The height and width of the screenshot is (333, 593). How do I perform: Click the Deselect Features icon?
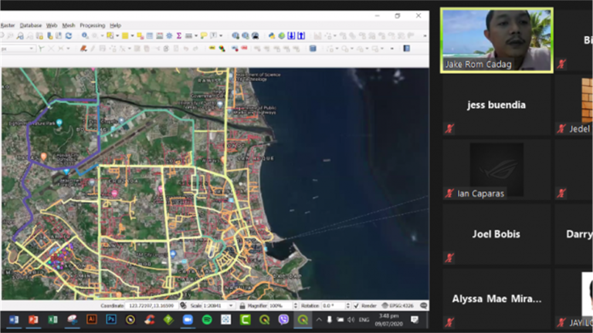(x=141, y=36)
